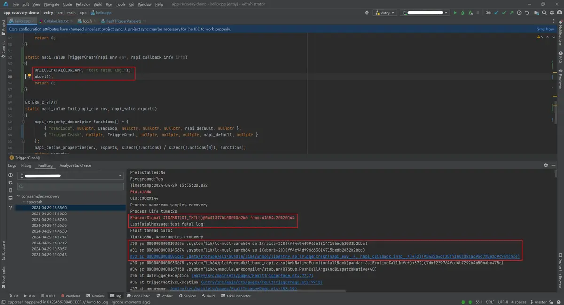The image size is (564, 305).
Task: Open editor tabs more options (three dots)
Action: pos(553,21)
